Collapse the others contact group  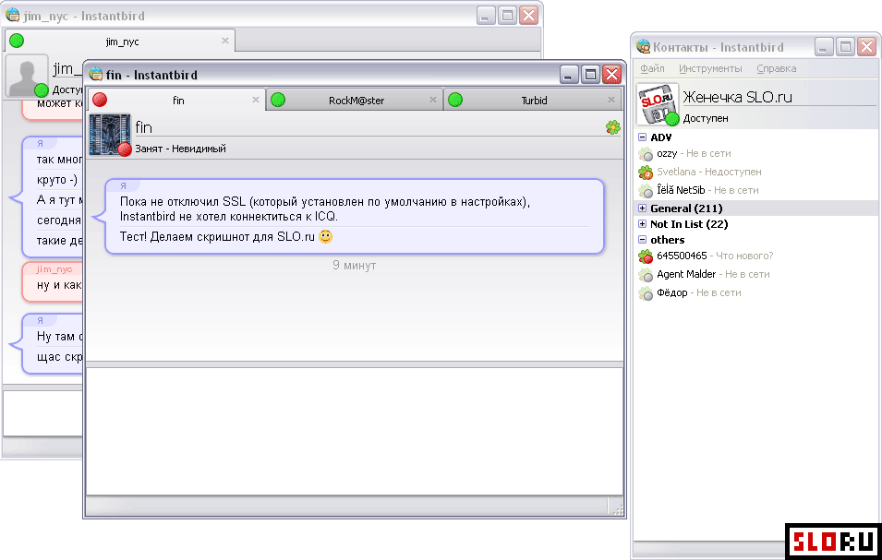(x=643, y=240)
